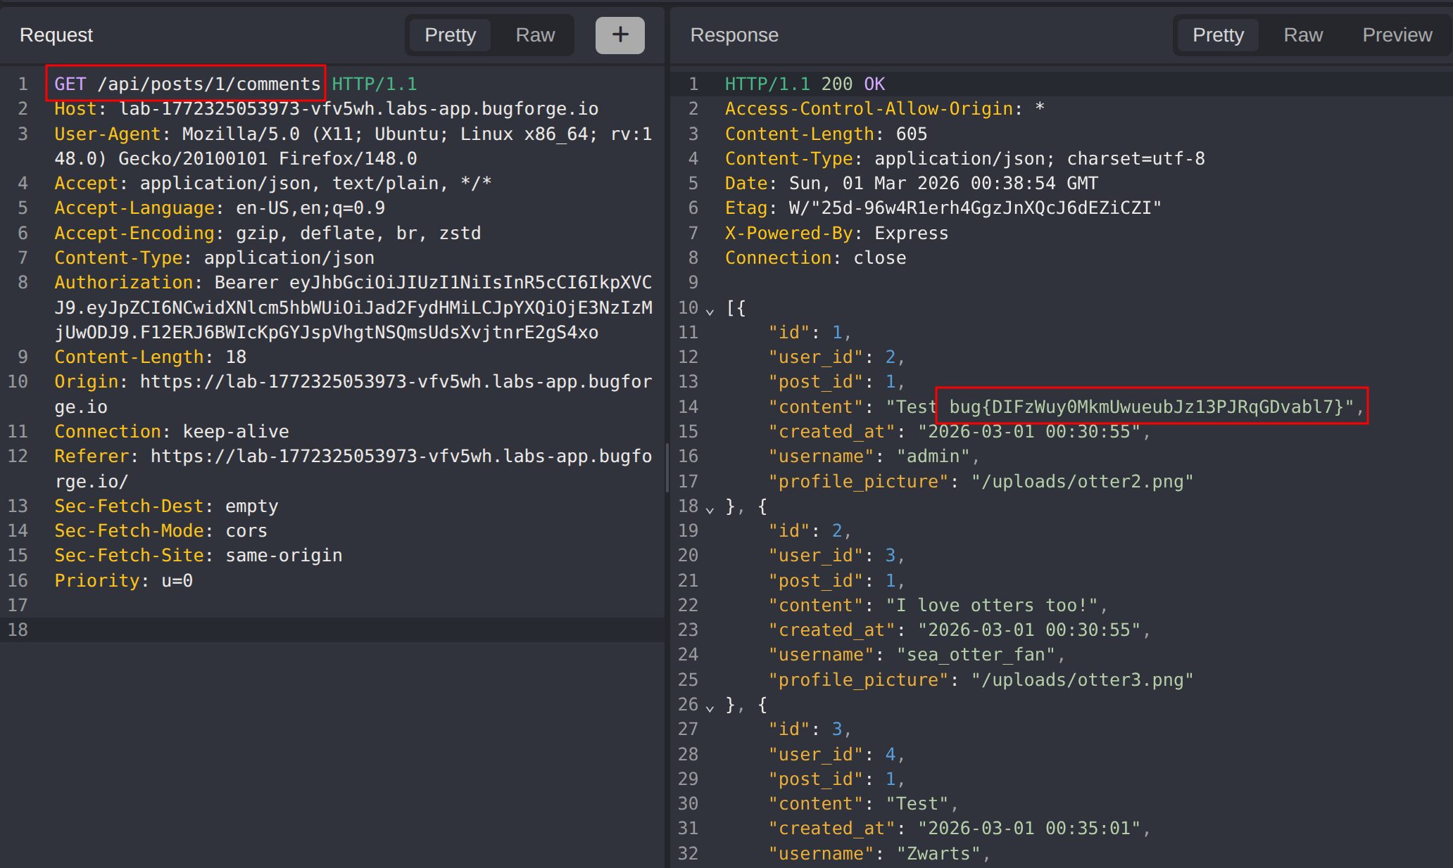Click the Request panel title

(56, 35)
